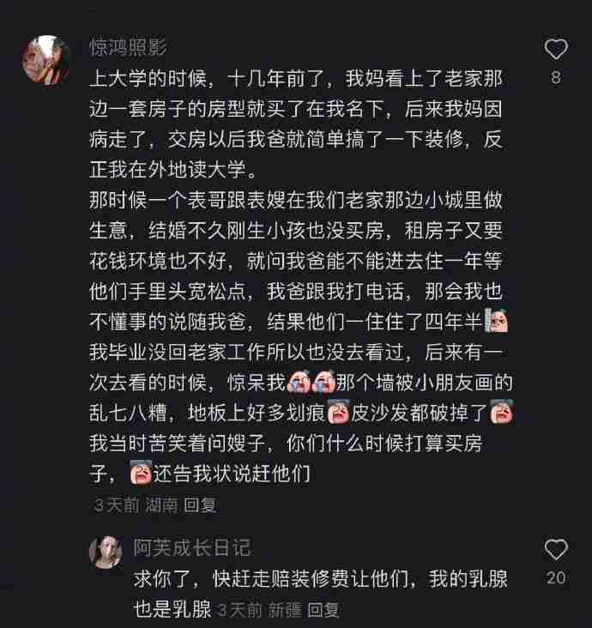Tap the emoji after 破掉了
Viewport: 592px width, 628px height.
tap(501, 412)
